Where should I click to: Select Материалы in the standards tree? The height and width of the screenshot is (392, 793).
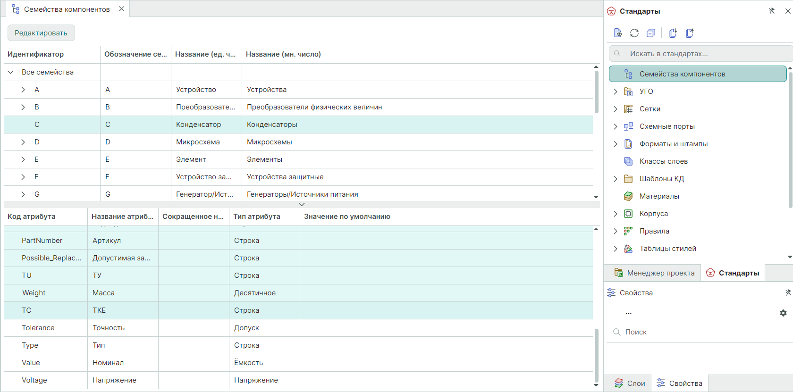pos(659,196)
